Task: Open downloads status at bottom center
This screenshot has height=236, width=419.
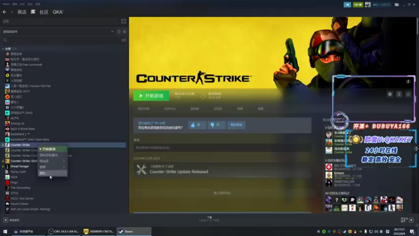Action: (x=209, y=219)
